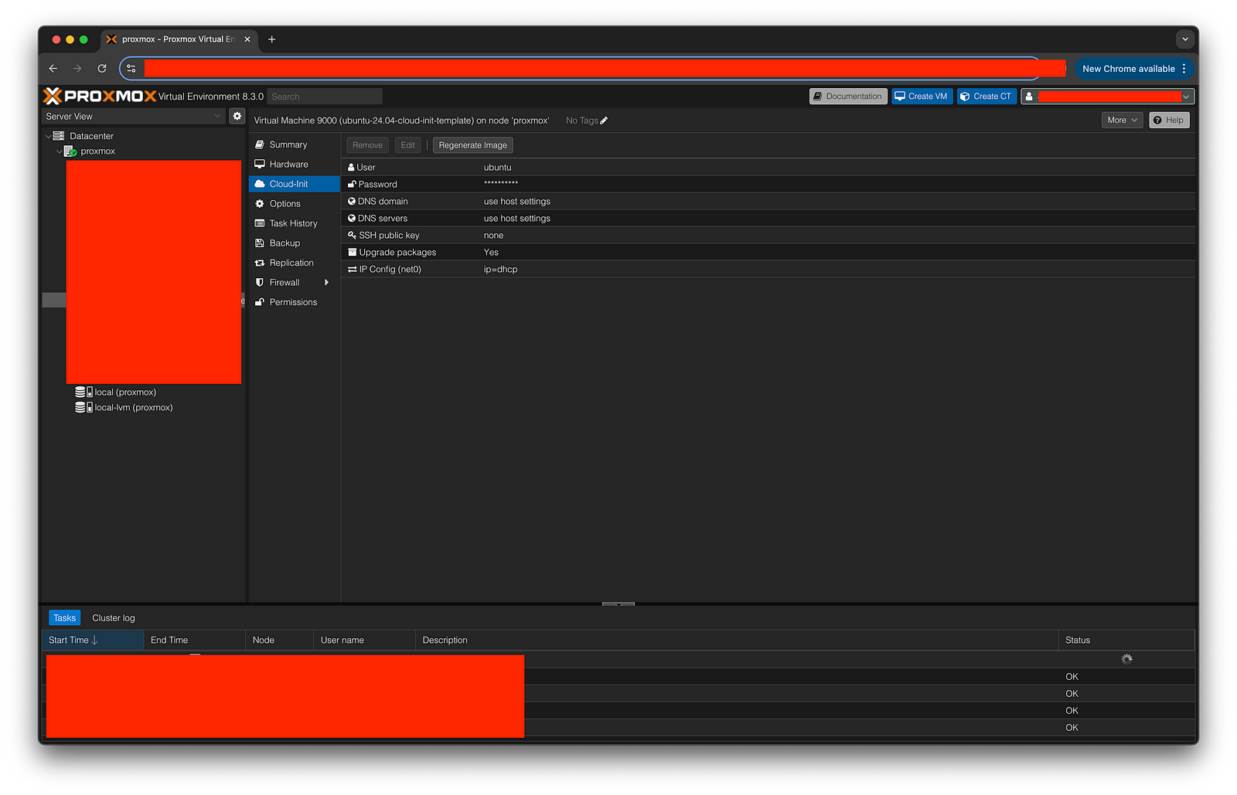
Task: Click Regenerate Image
Action: pos(473,145)
